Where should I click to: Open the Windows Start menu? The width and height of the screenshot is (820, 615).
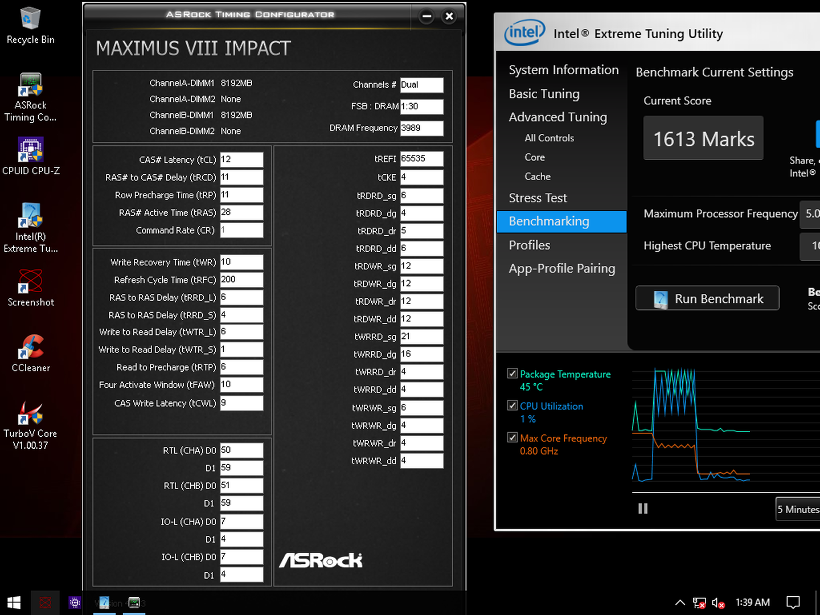[x=14, y=602]
